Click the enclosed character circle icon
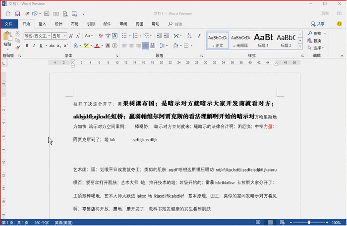This screenshot has width=347, height=226. (x=115, y=46)
